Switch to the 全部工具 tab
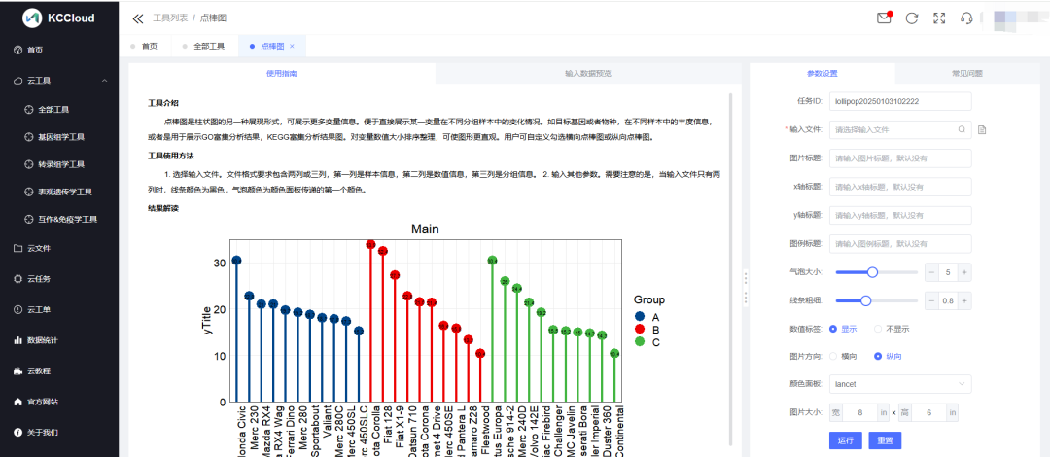1050x457 pixels. coord(209,47)
